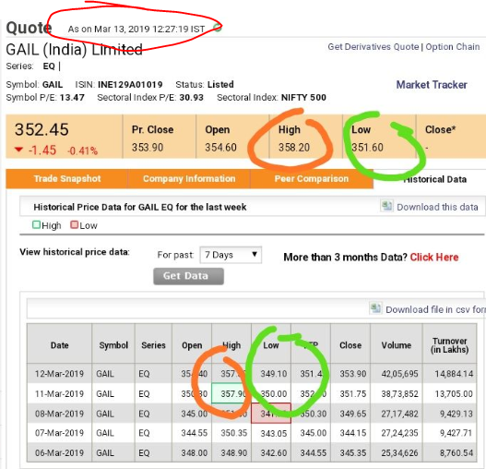This screenshot has height=469, width=486.
Task: Switch to the Company Information tab
Action: click(x=189, y=179)
